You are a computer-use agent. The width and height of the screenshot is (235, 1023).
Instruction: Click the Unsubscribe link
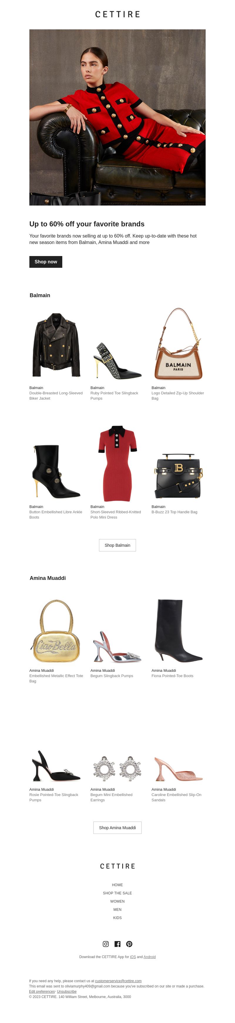[x=67, y=992]
